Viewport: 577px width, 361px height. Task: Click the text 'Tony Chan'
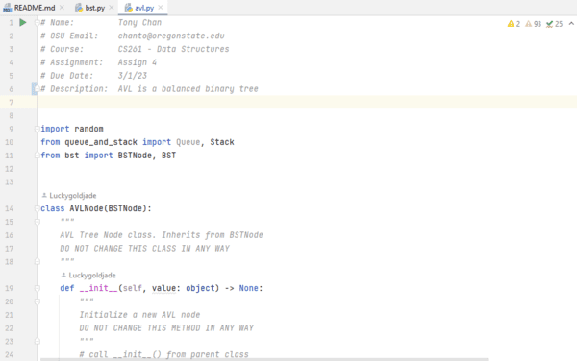pyautogui.click(x=139, y=23)
